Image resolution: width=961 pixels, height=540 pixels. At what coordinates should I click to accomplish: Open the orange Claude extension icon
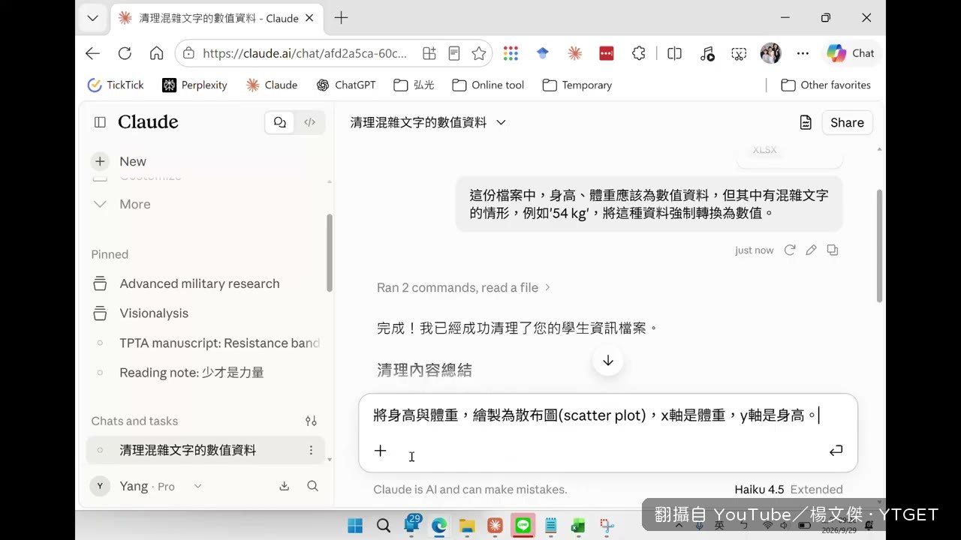coord(574,53)
